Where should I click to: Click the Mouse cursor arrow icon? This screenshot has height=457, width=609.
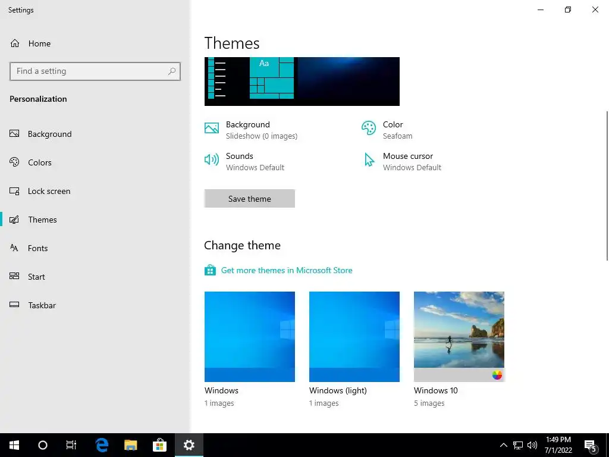(x=369, y=159)
